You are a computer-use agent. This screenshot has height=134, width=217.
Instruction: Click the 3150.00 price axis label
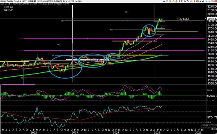tap(212, 10)
